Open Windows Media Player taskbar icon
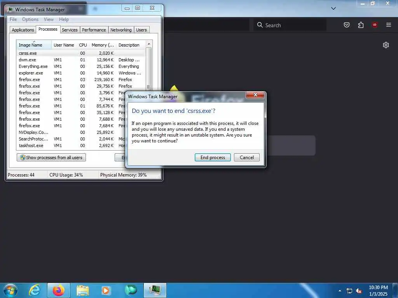Image resolution: width=398 pixels, height=298 pixels. pyautogui.click(x=106, y=290)
